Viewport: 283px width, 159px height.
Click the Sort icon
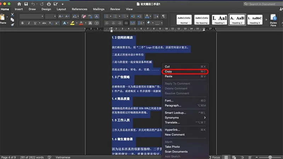tap(156, 16)
